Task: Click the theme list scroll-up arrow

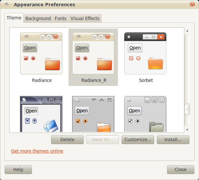Action: click(187, 31)
